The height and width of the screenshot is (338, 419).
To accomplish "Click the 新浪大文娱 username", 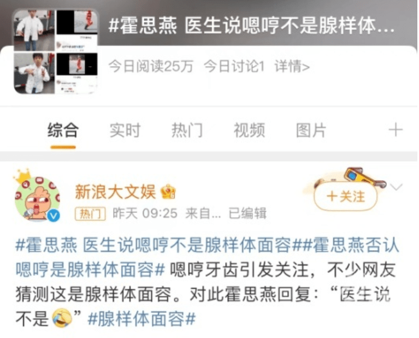I will click(115, 192).
